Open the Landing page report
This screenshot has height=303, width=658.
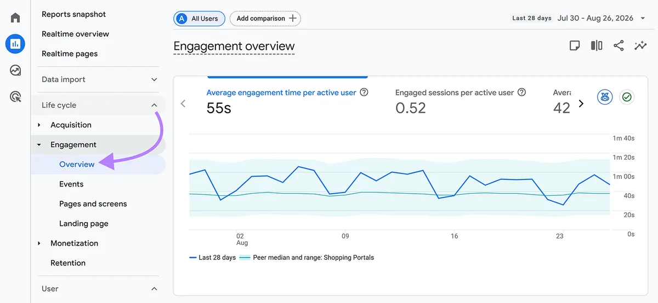click(x=84, y=223)
